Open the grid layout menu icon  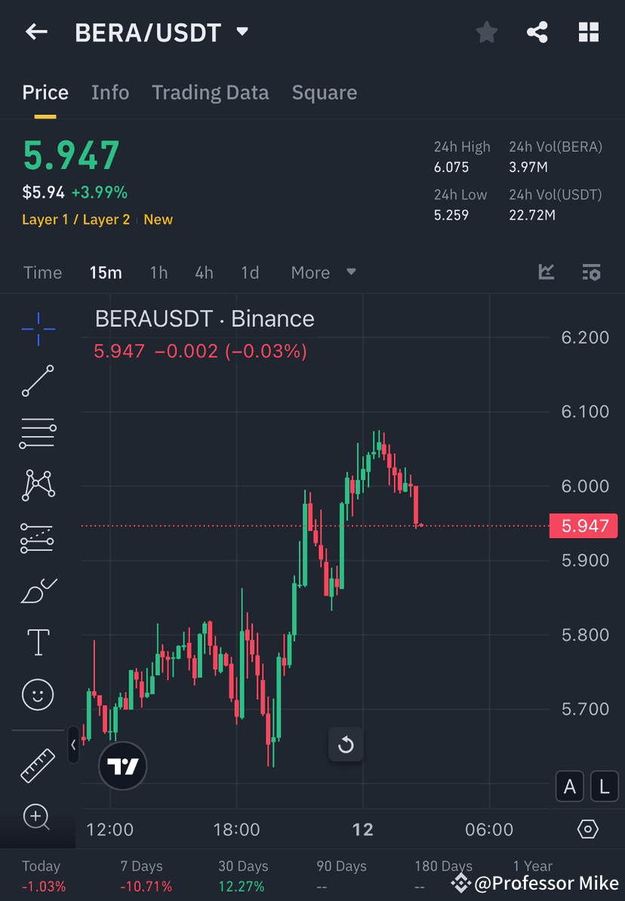pyautogui.click(x=588, y=32)
